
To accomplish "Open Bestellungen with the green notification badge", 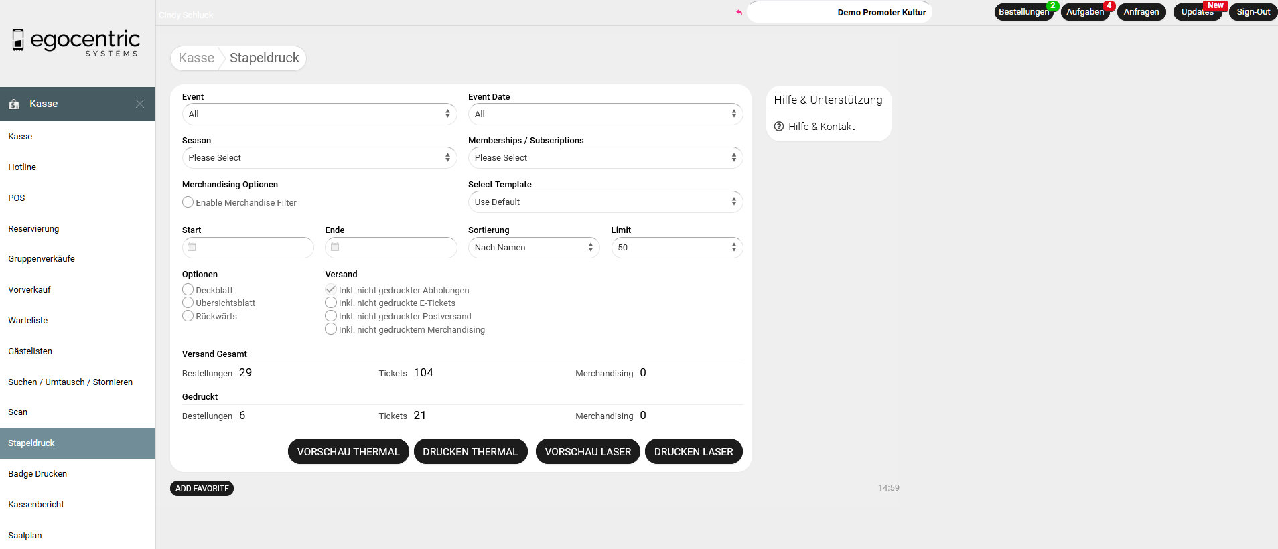I will pos(1023,12).
